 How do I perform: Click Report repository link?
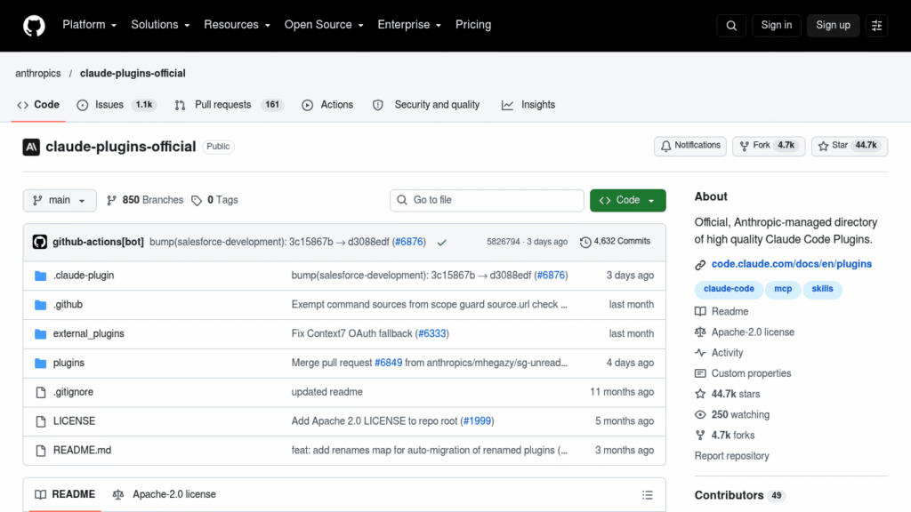[731, 456]
